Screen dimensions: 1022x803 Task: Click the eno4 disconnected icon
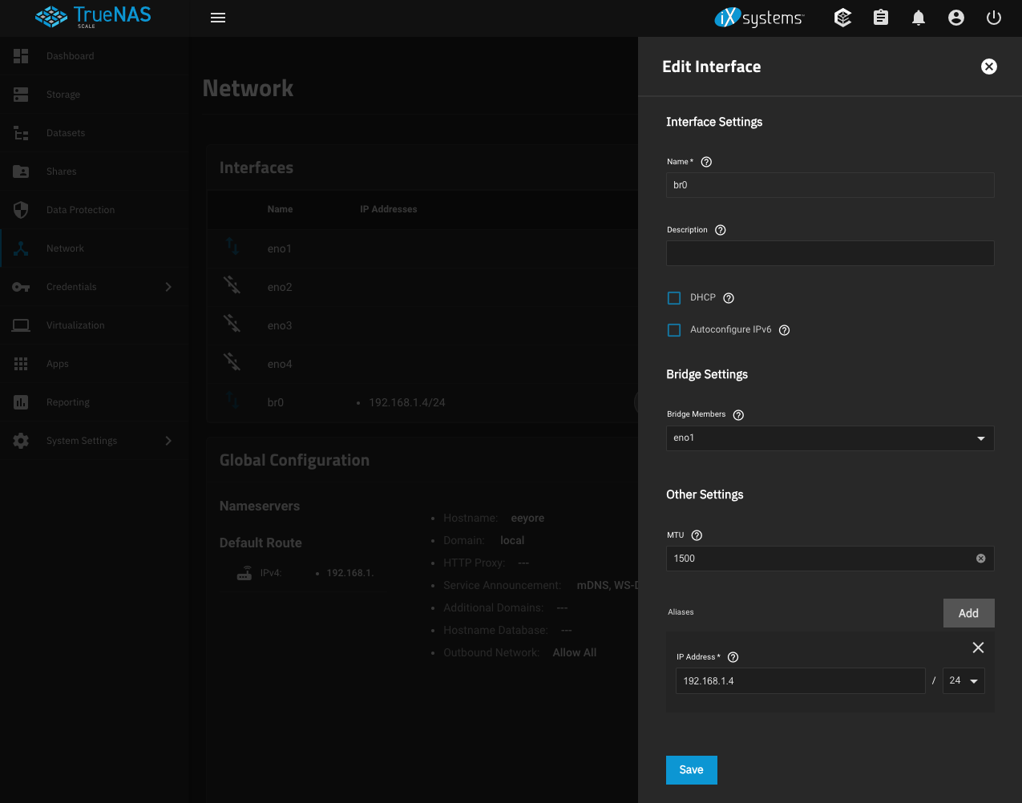click(232, 361)
